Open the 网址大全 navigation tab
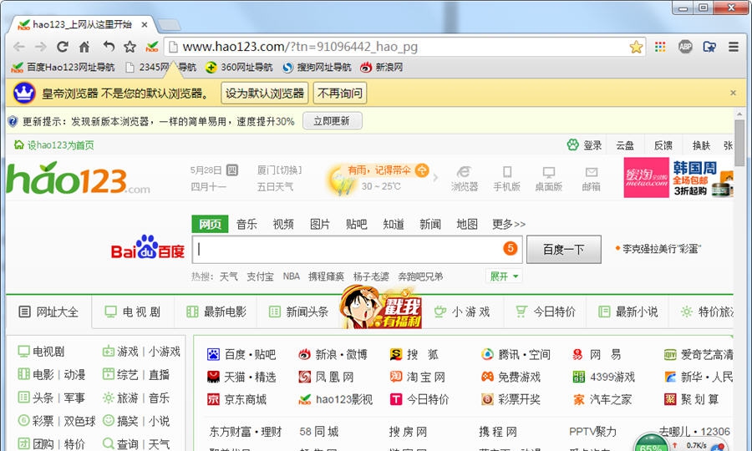Screen dimensions: 752x451 (x=48, y=312)
